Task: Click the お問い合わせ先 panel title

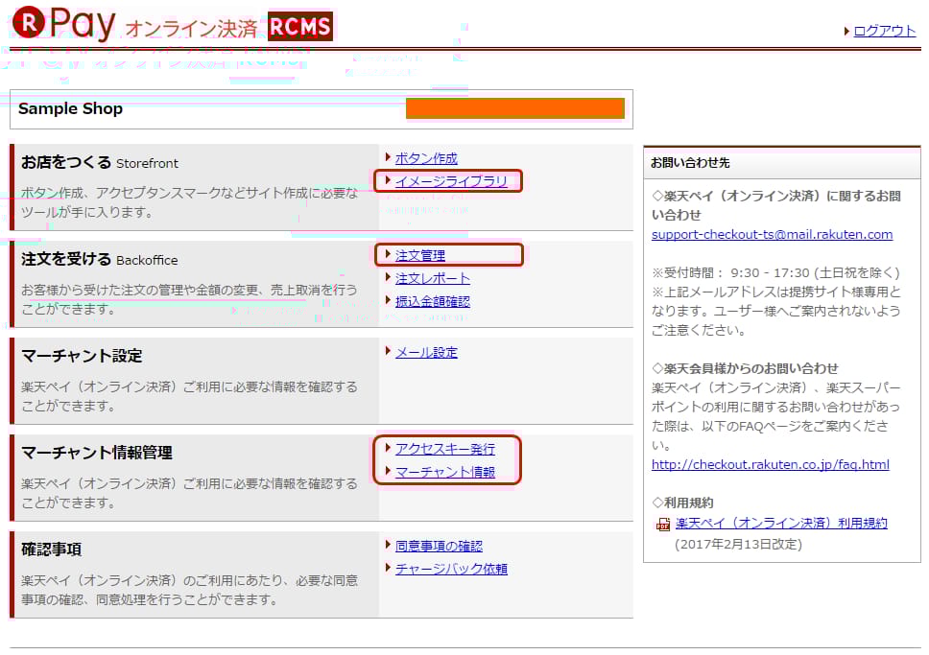Action: point(690,163)
